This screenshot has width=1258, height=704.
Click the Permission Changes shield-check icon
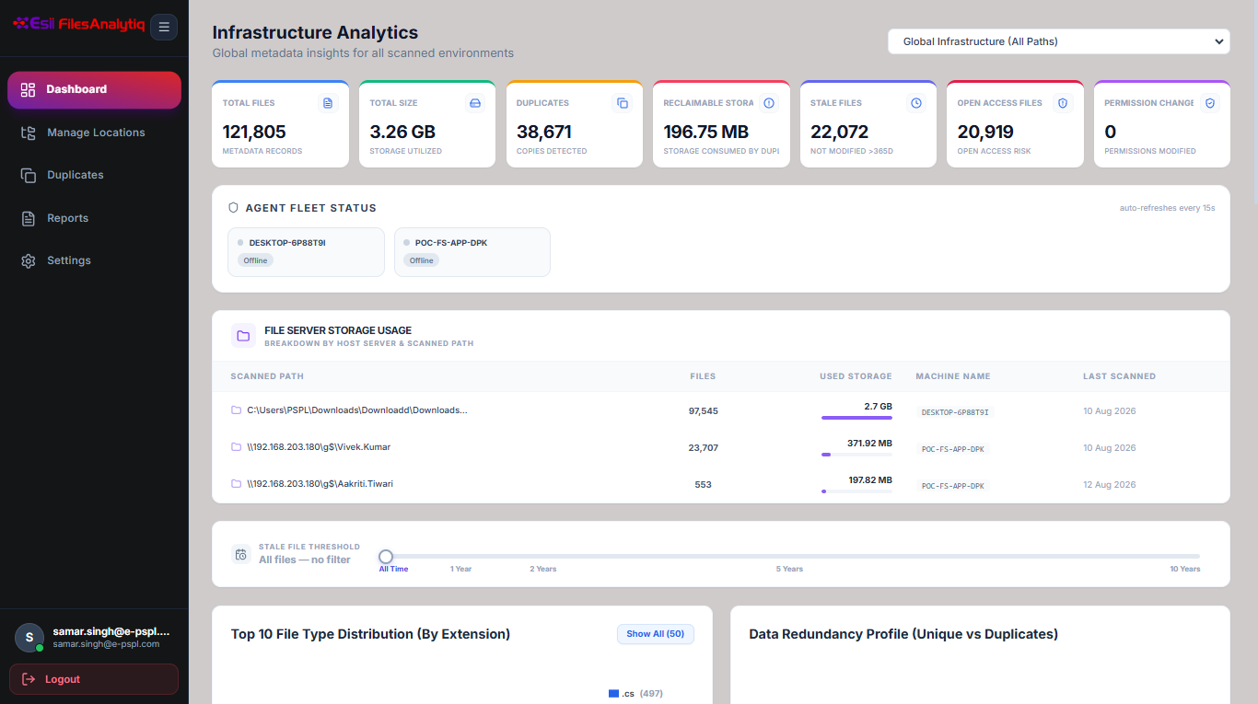(1210, 103)
